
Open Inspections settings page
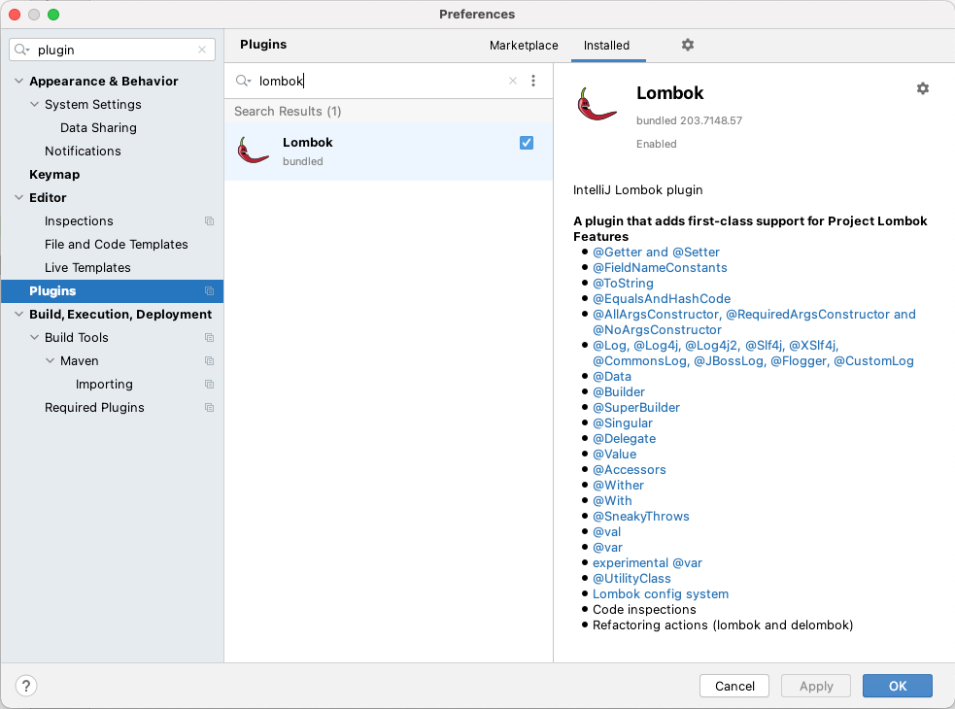[79, 221]
